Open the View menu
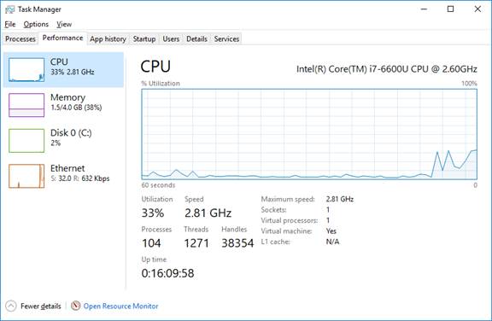Image resolution: width=492 pixels, height=321 pixels. point(64,24)
